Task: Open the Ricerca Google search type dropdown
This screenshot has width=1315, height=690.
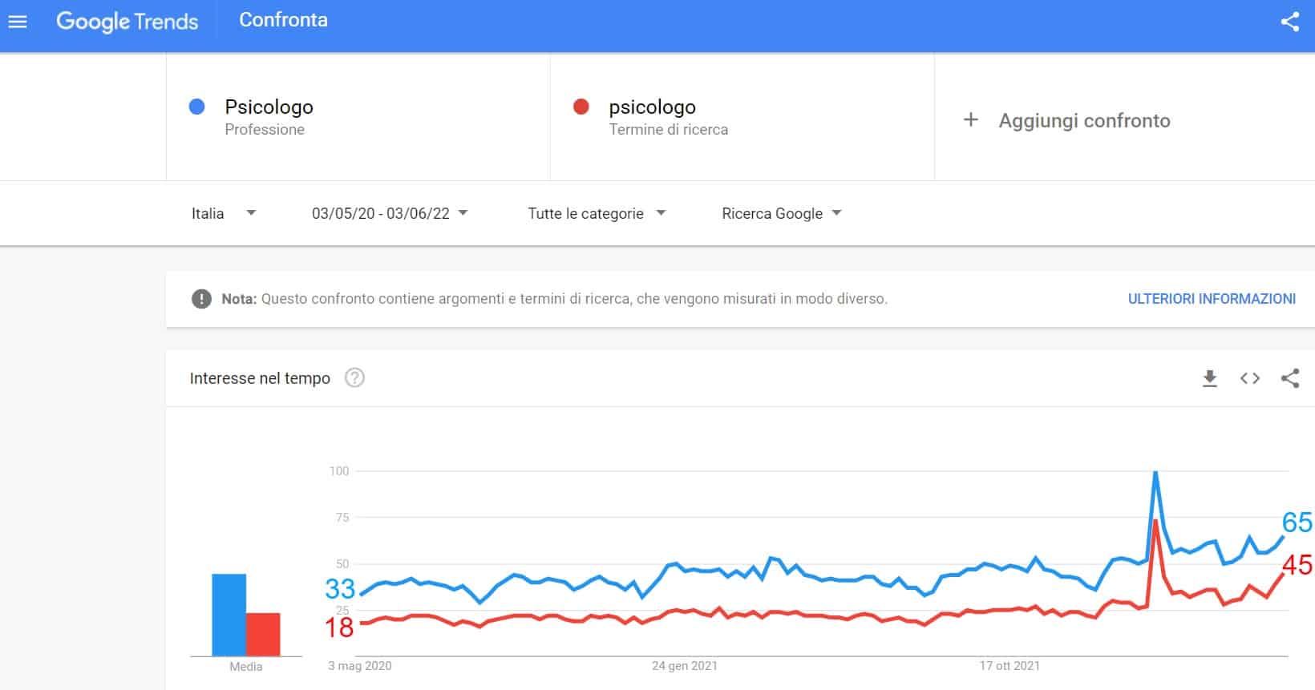Action: (782, 213)
